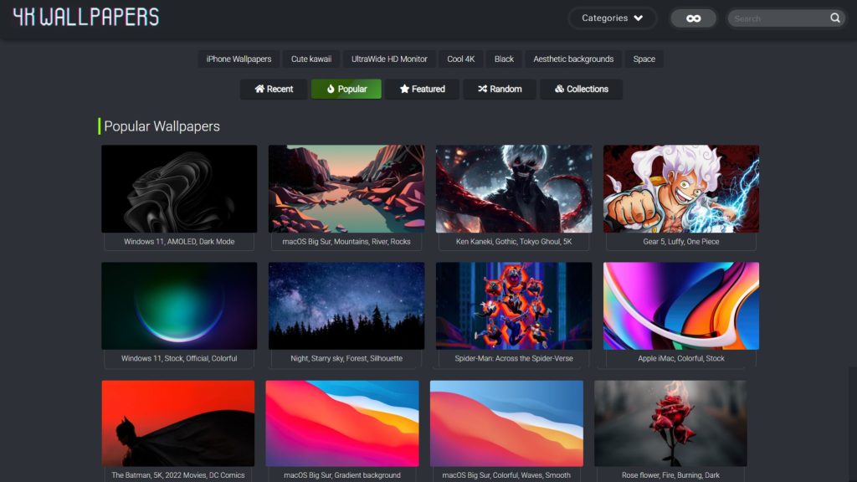Click the 'Popular Wallpapers' heading

coord(162,126)
